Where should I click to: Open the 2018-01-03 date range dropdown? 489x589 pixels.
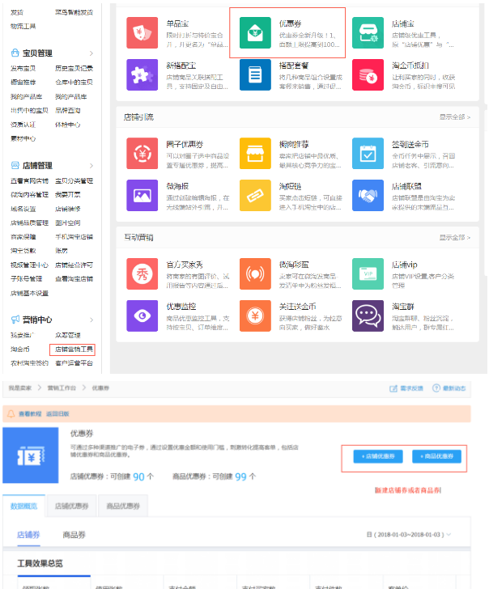(x=409, y=535)
